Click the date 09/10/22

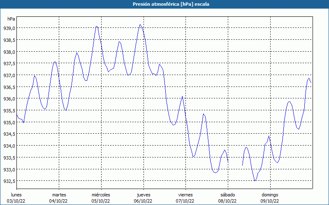point(270,201)
